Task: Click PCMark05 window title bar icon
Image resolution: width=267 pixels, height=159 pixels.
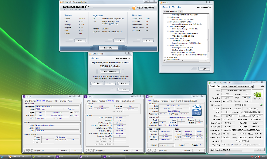Action: click(61, 2)
